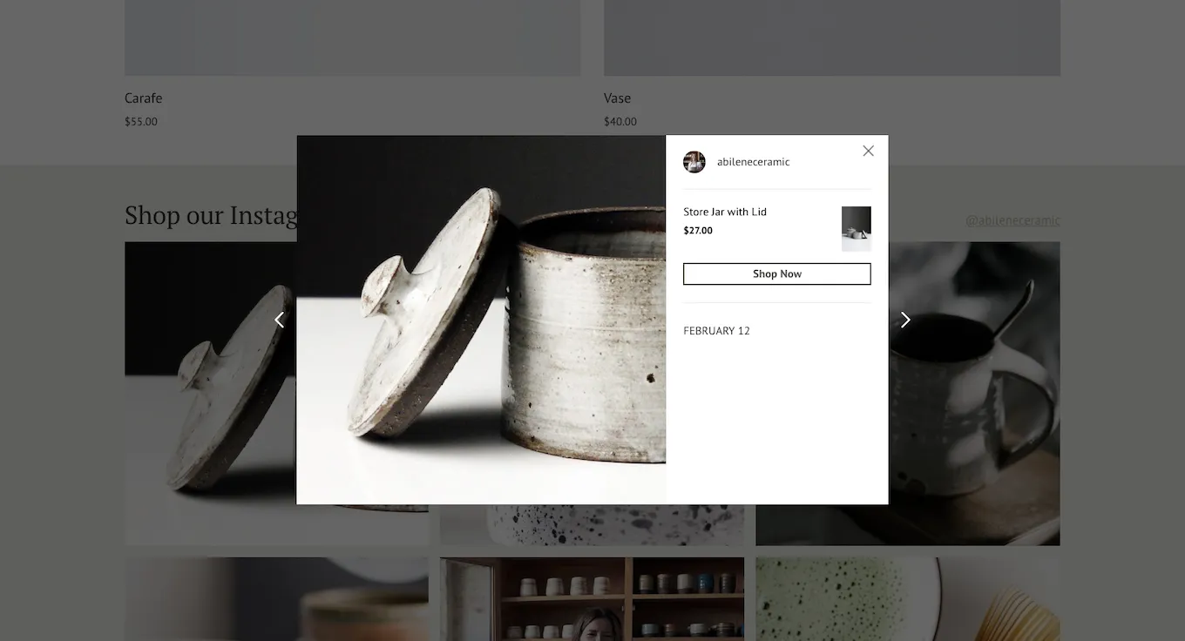Click the FEBRUARY 12 date text

coord(716,330)
